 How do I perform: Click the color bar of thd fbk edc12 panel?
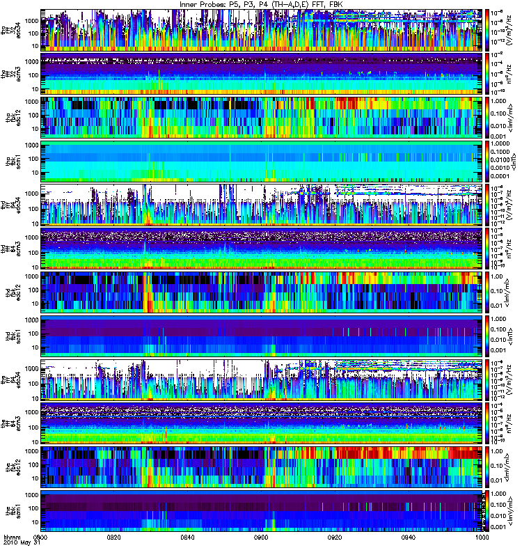(487, 292)
